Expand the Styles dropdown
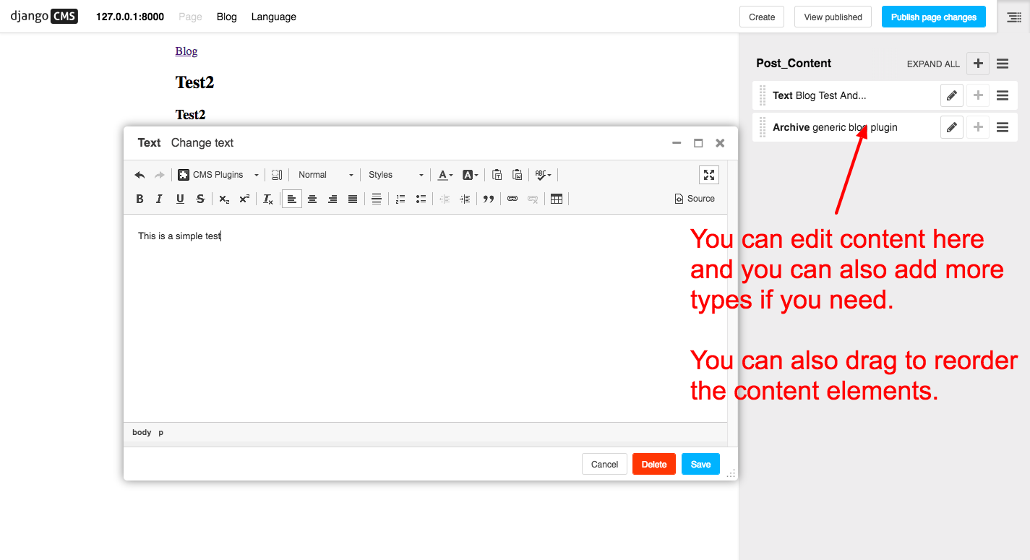 point(395,175)
